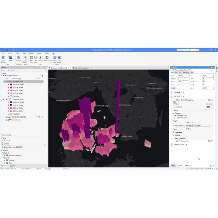This screenshot has height=218, width=218.
Task: Toggle Population 2019 layer checkbox
Action: (7, 82)
